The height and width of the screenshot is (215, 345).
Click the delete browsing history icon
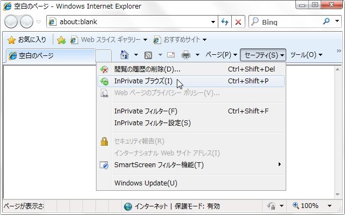(104, 69)
